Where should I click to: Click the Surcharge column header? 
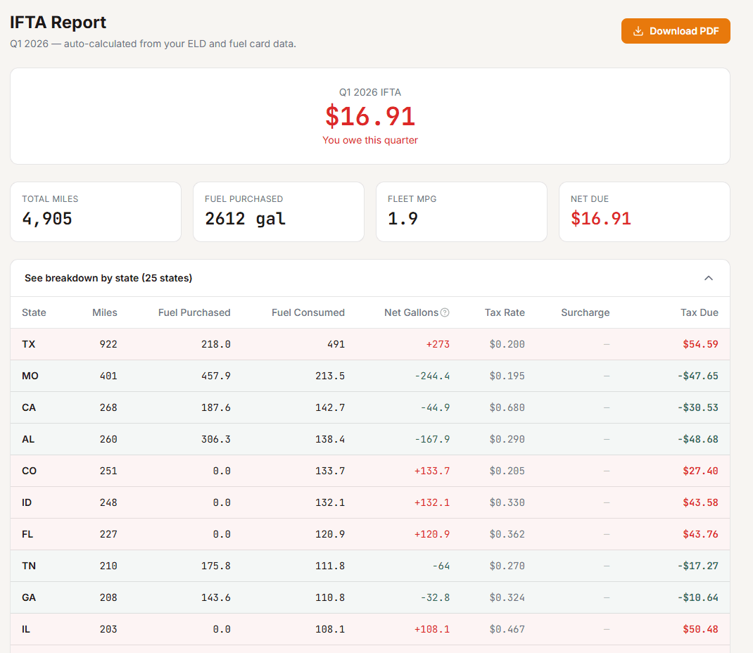[x=585, y=312]
